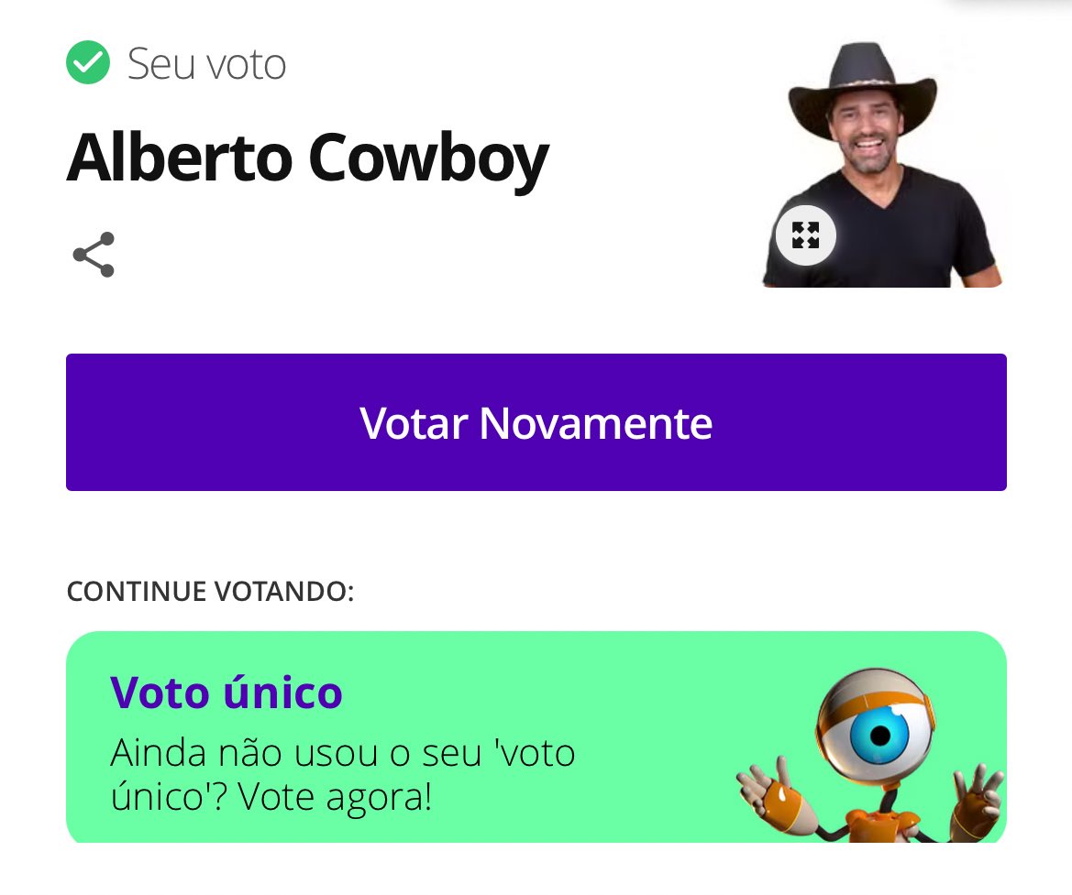
Task: Click the robot mascot's blue eye
Action: coord(878,734)
